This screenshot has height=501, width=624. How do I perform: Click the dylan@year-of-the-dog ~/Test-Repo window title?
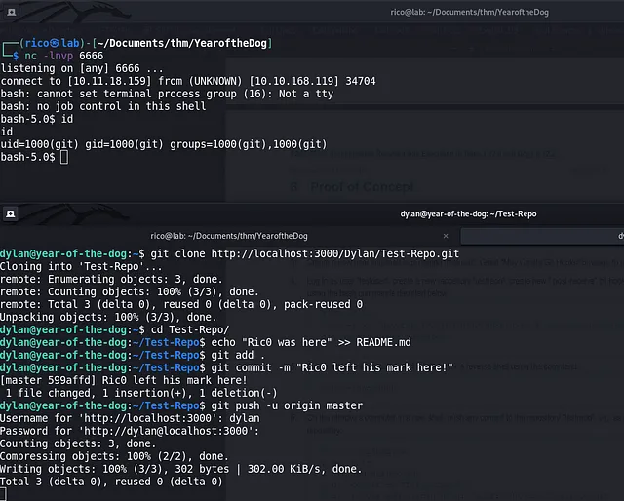point(468,213)
